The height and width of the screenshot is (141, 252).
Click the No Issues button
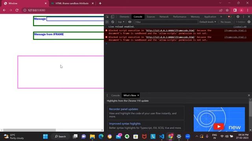pos(226,22)
